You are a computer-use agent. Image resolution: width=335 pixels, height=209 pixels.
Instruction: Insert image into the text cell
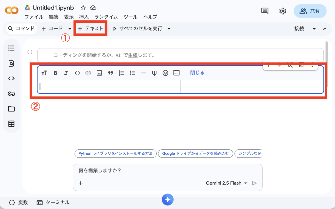click(x=99, y=73)
